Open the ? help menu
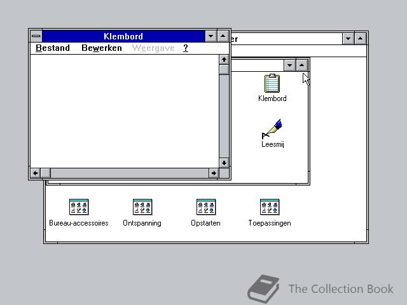The height and width of the screenshot is (305, 407). point(185,48)
